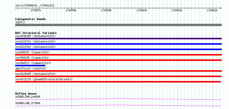This screenshot has height=109, width=229.
Task: Open variant nsv4071179 (gnomADStructuralVariants) label
Action: [44, 79]
